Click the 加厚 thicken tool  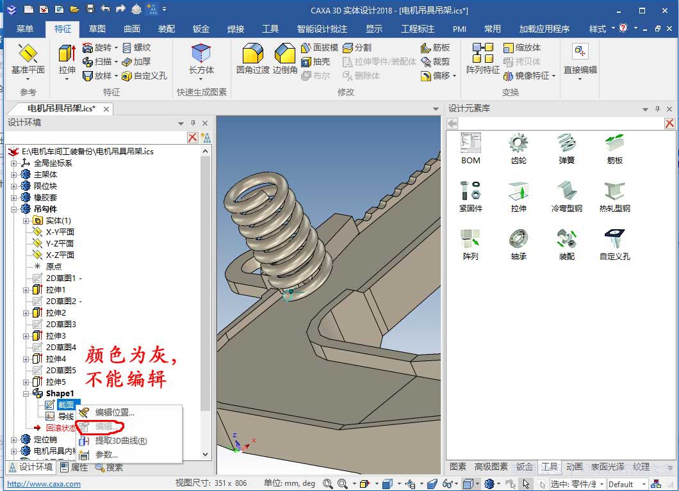136,62
